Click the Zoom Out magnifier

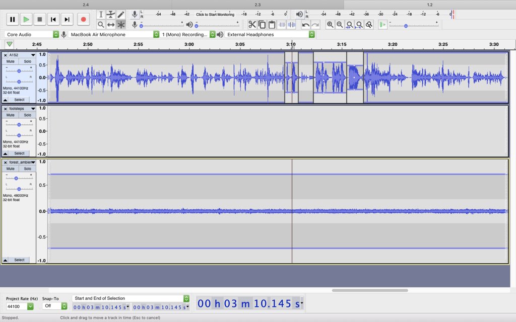click(340, 25)
